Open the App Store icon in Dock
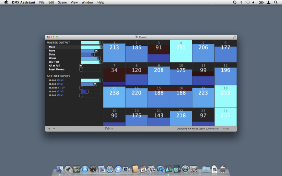The height and width of the screenshot is (176, 282). click(85, 169)
